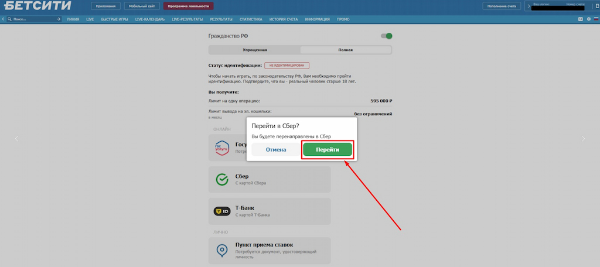The image size is (600, 267).
Task: Click Пополнение счета button
Action: click(502, 6)
